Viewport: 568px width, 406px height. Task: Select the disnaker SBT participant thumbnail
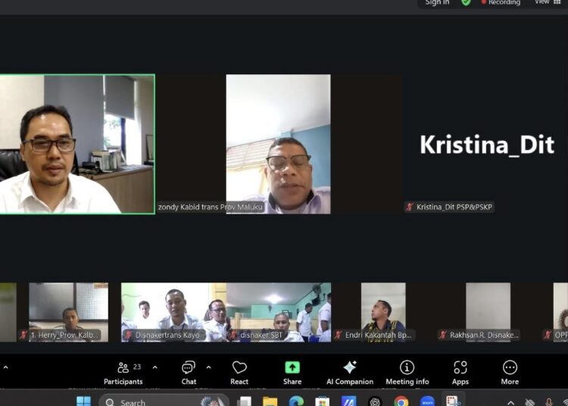tap(278, 312)
